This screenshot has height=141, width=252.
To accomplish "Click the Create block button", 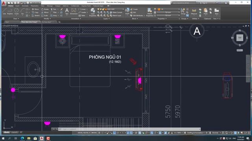I will (134, 9).
